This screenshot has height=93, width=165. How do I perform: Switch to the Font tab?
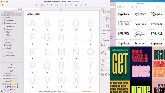tap(20, 9)
